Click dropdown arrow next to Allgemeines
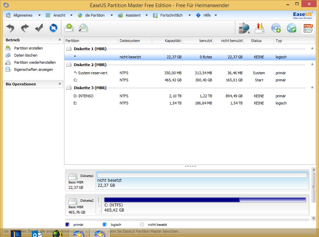This screenshot has height=237, width=319. (39, 15)
